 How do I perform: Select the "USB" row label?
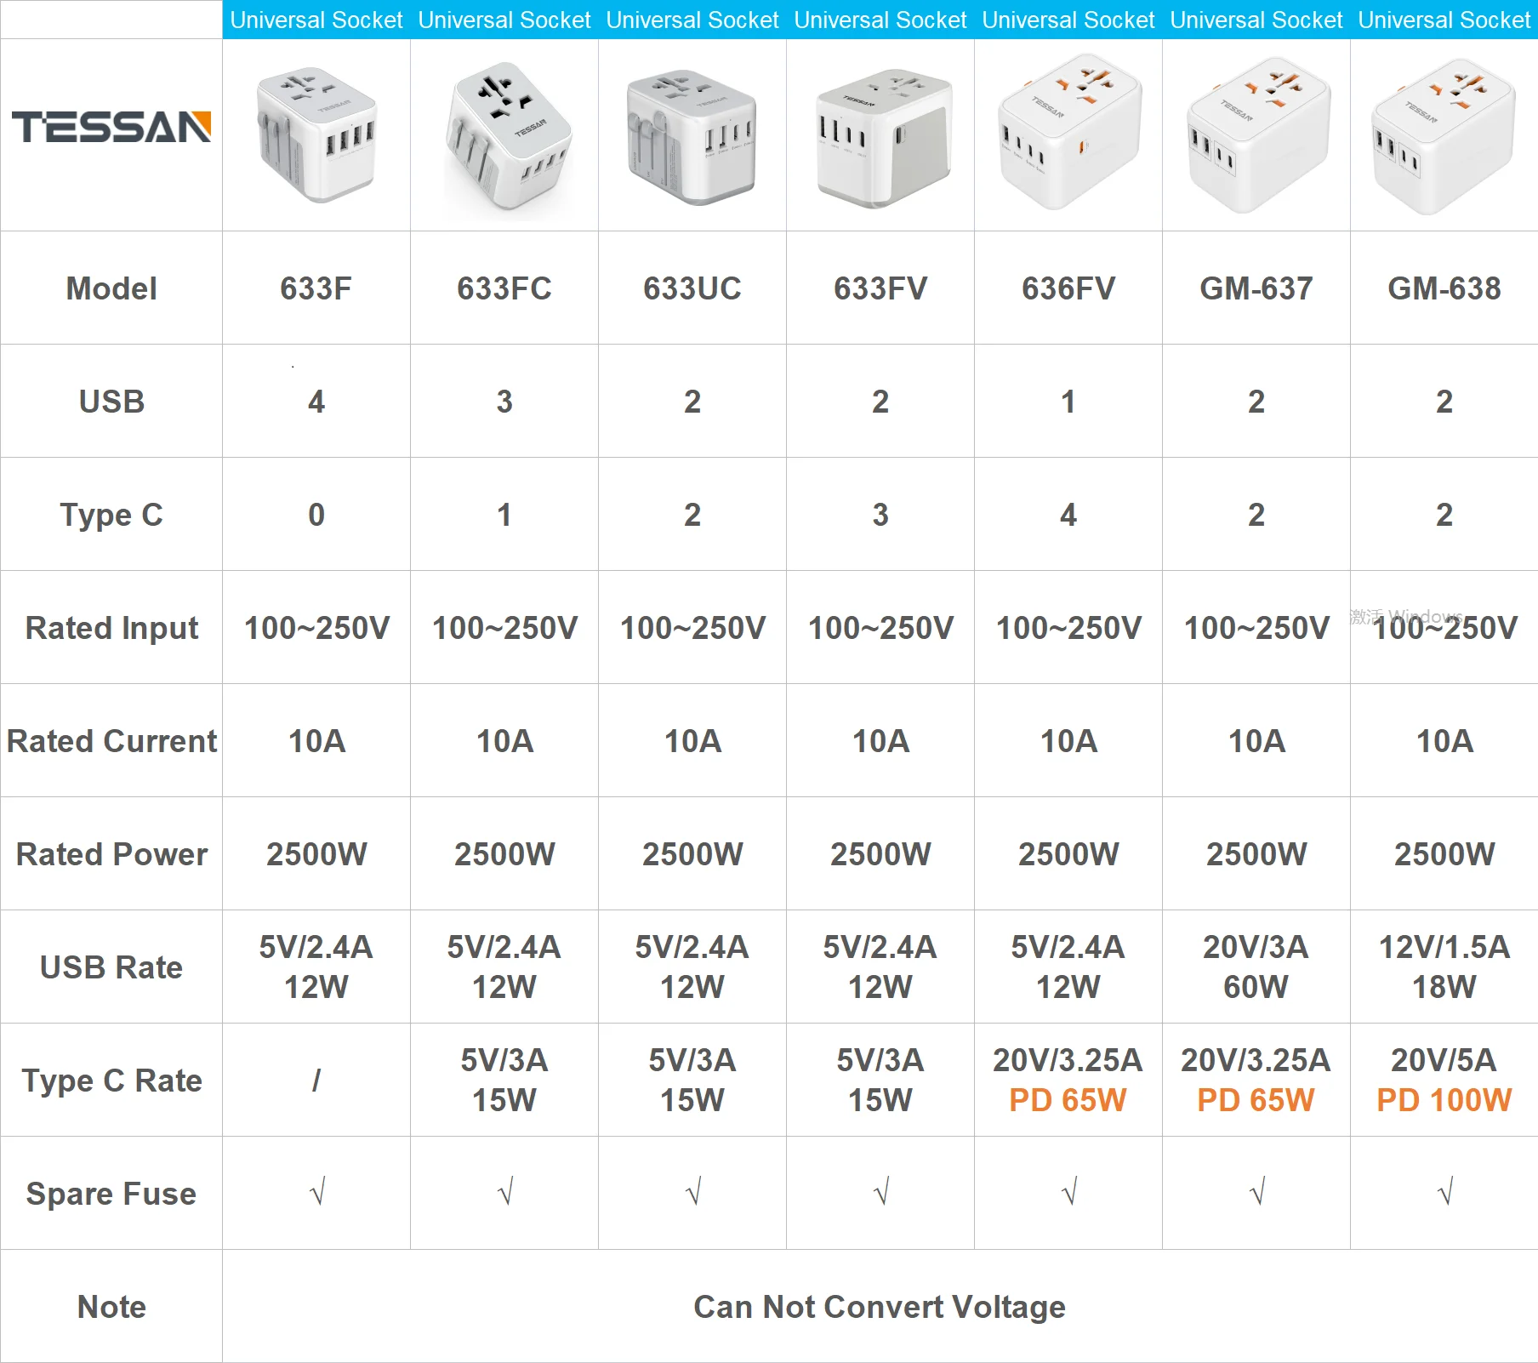(111, 402)
